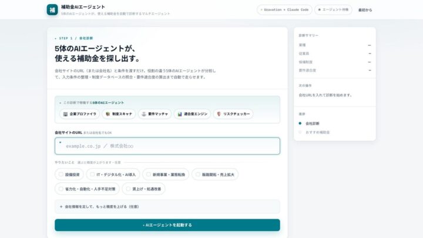Click the エージェント待機 status pill
The width and height of the screenshot is (423, 238).
point(333,10)
